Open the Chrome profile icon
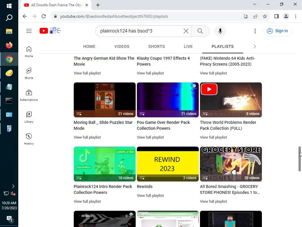302x227 pixels. tap(286, 17)
